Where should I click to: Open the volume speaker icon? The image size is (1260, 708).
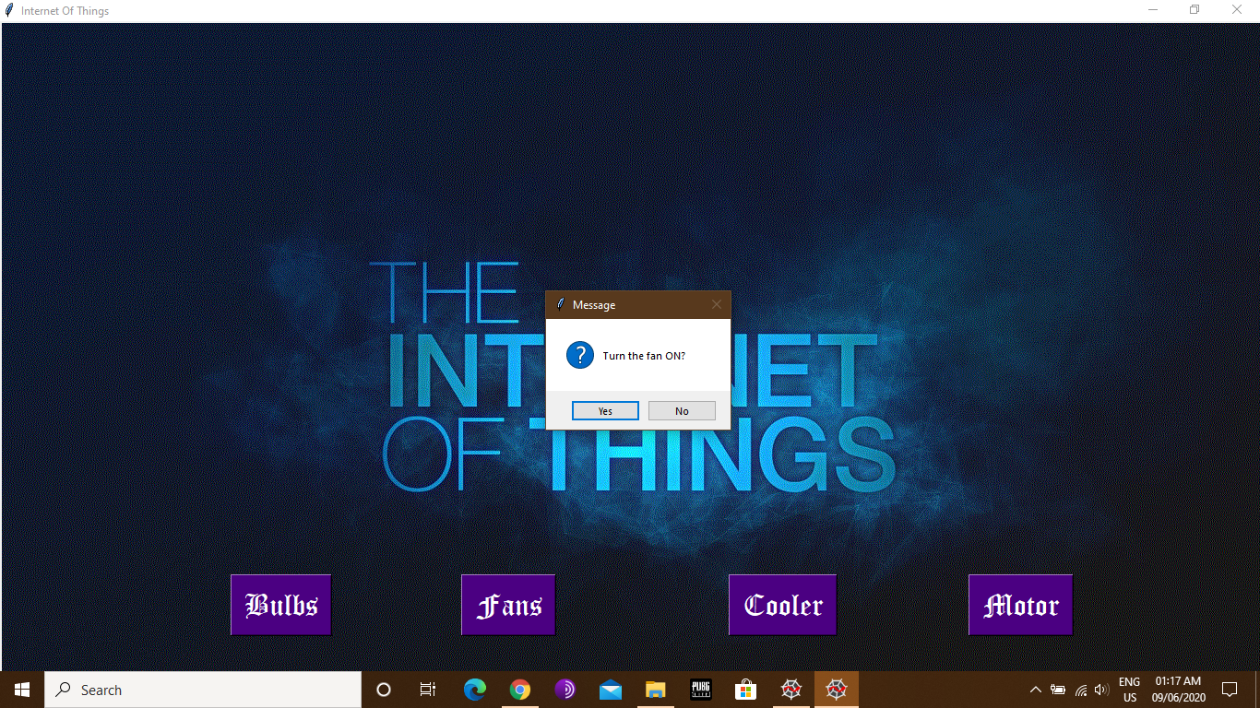click(1101, 690)
